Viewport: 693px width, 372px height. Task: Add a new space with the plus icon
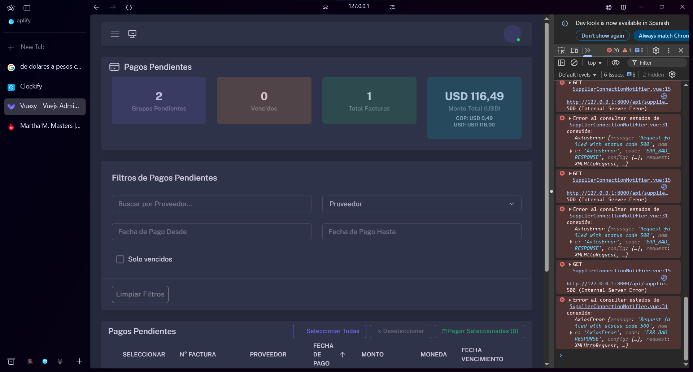tap(79, 361)
